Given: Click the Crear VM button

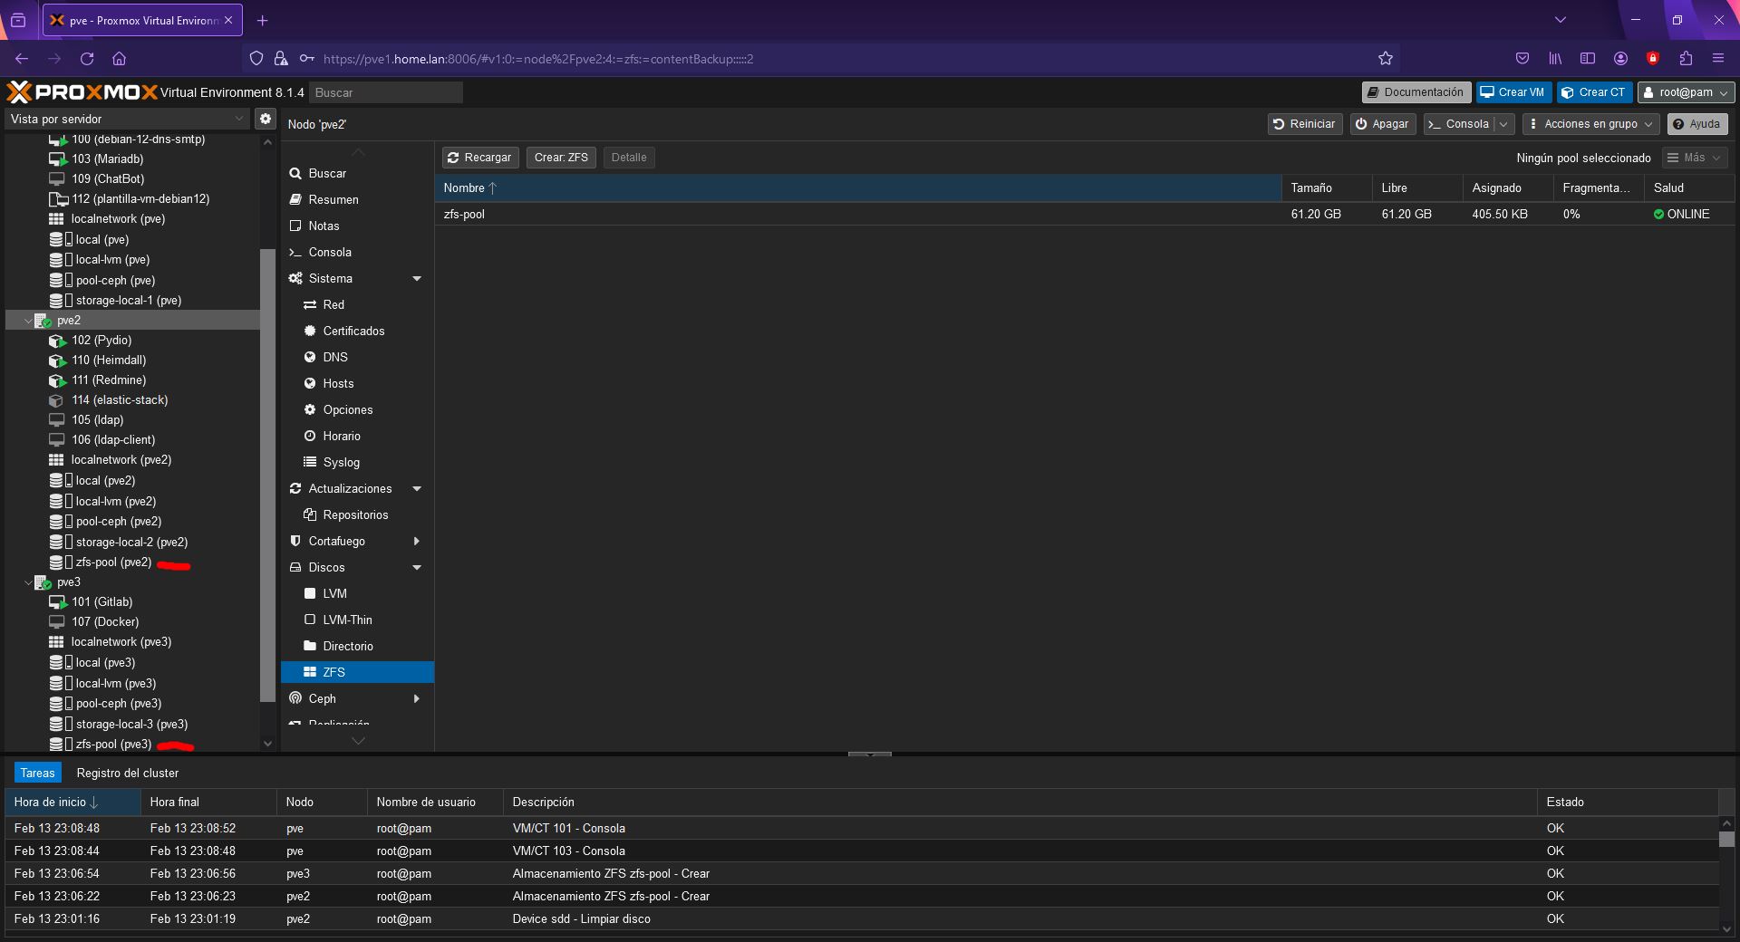Looking at the screenshot, I should click(x=1513, y=92).
